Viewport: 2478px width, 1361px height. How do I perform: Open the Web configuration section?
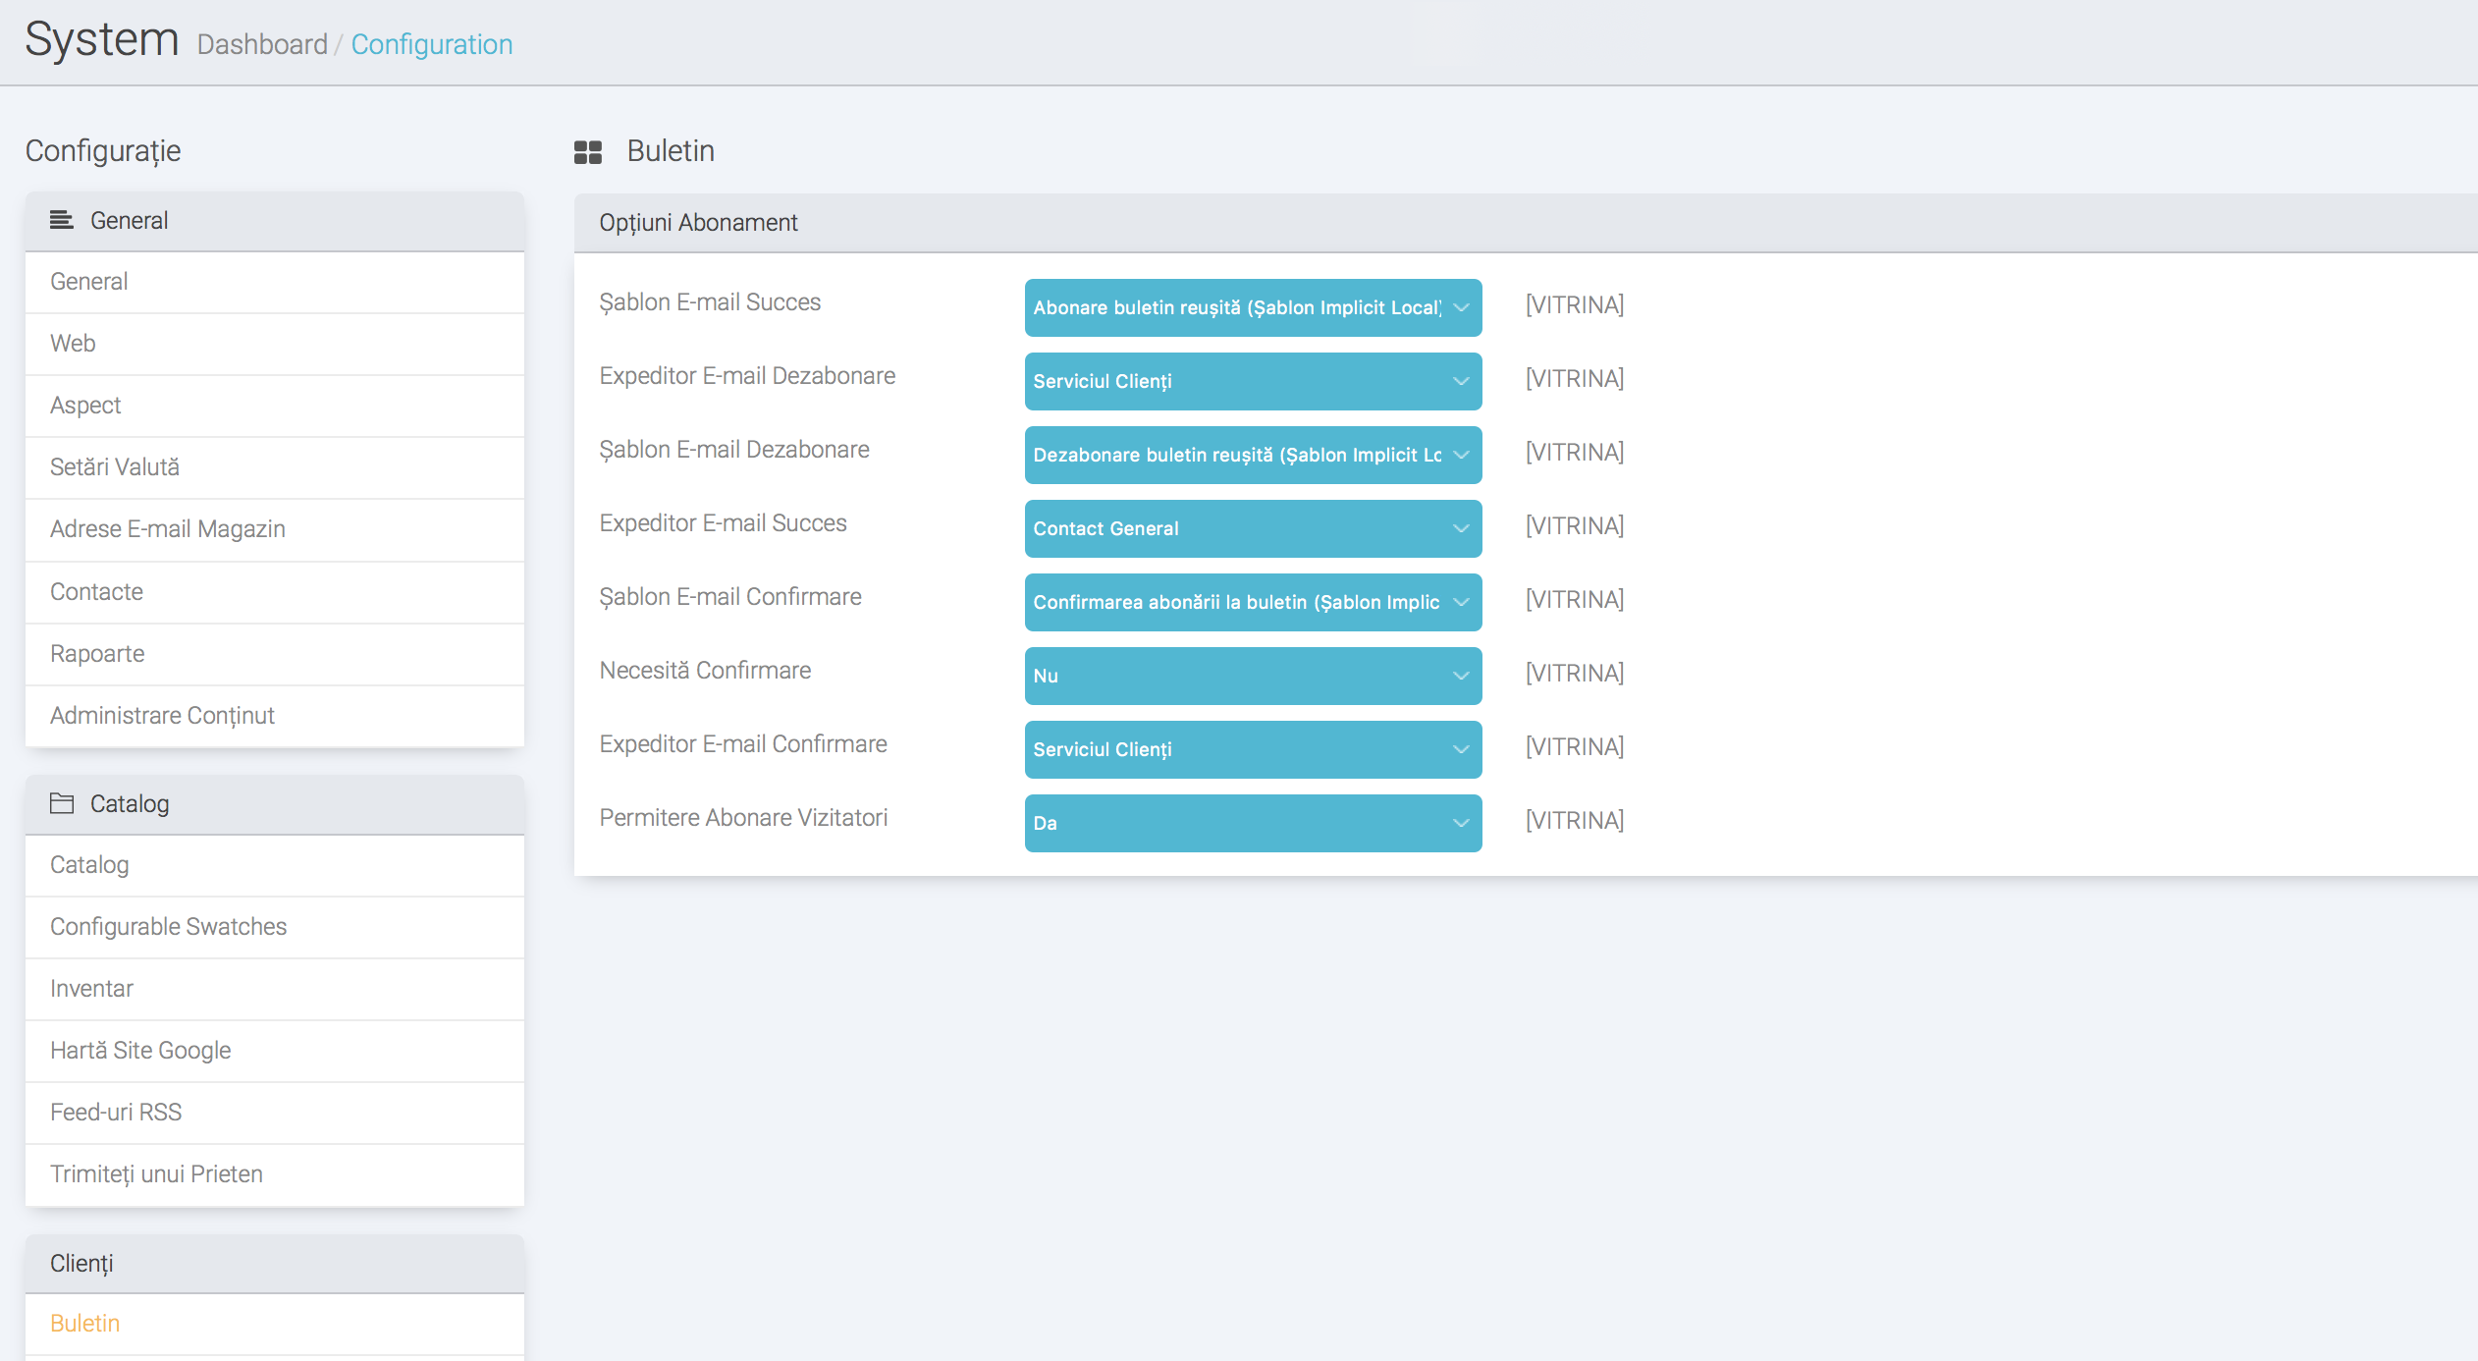coord(73,344)
